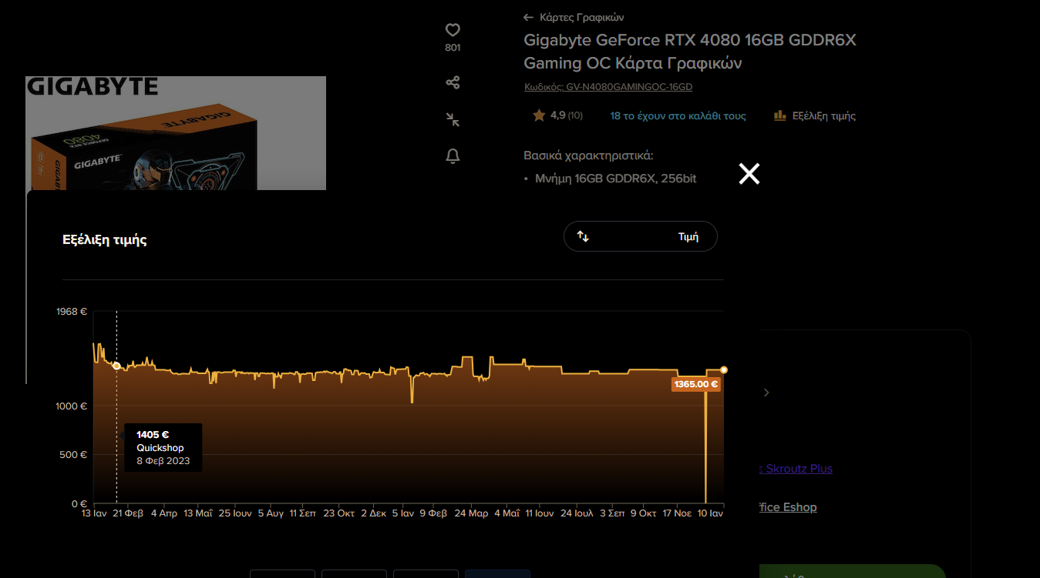
Task: Click the 1000 € axis label
Action: [x=72, y=406]
